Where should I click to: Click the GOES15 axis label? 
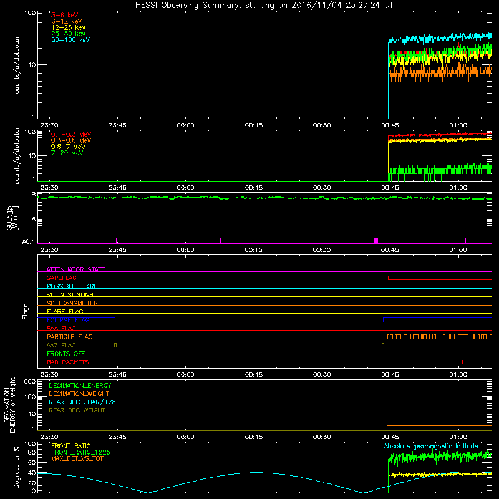(12, 218)
